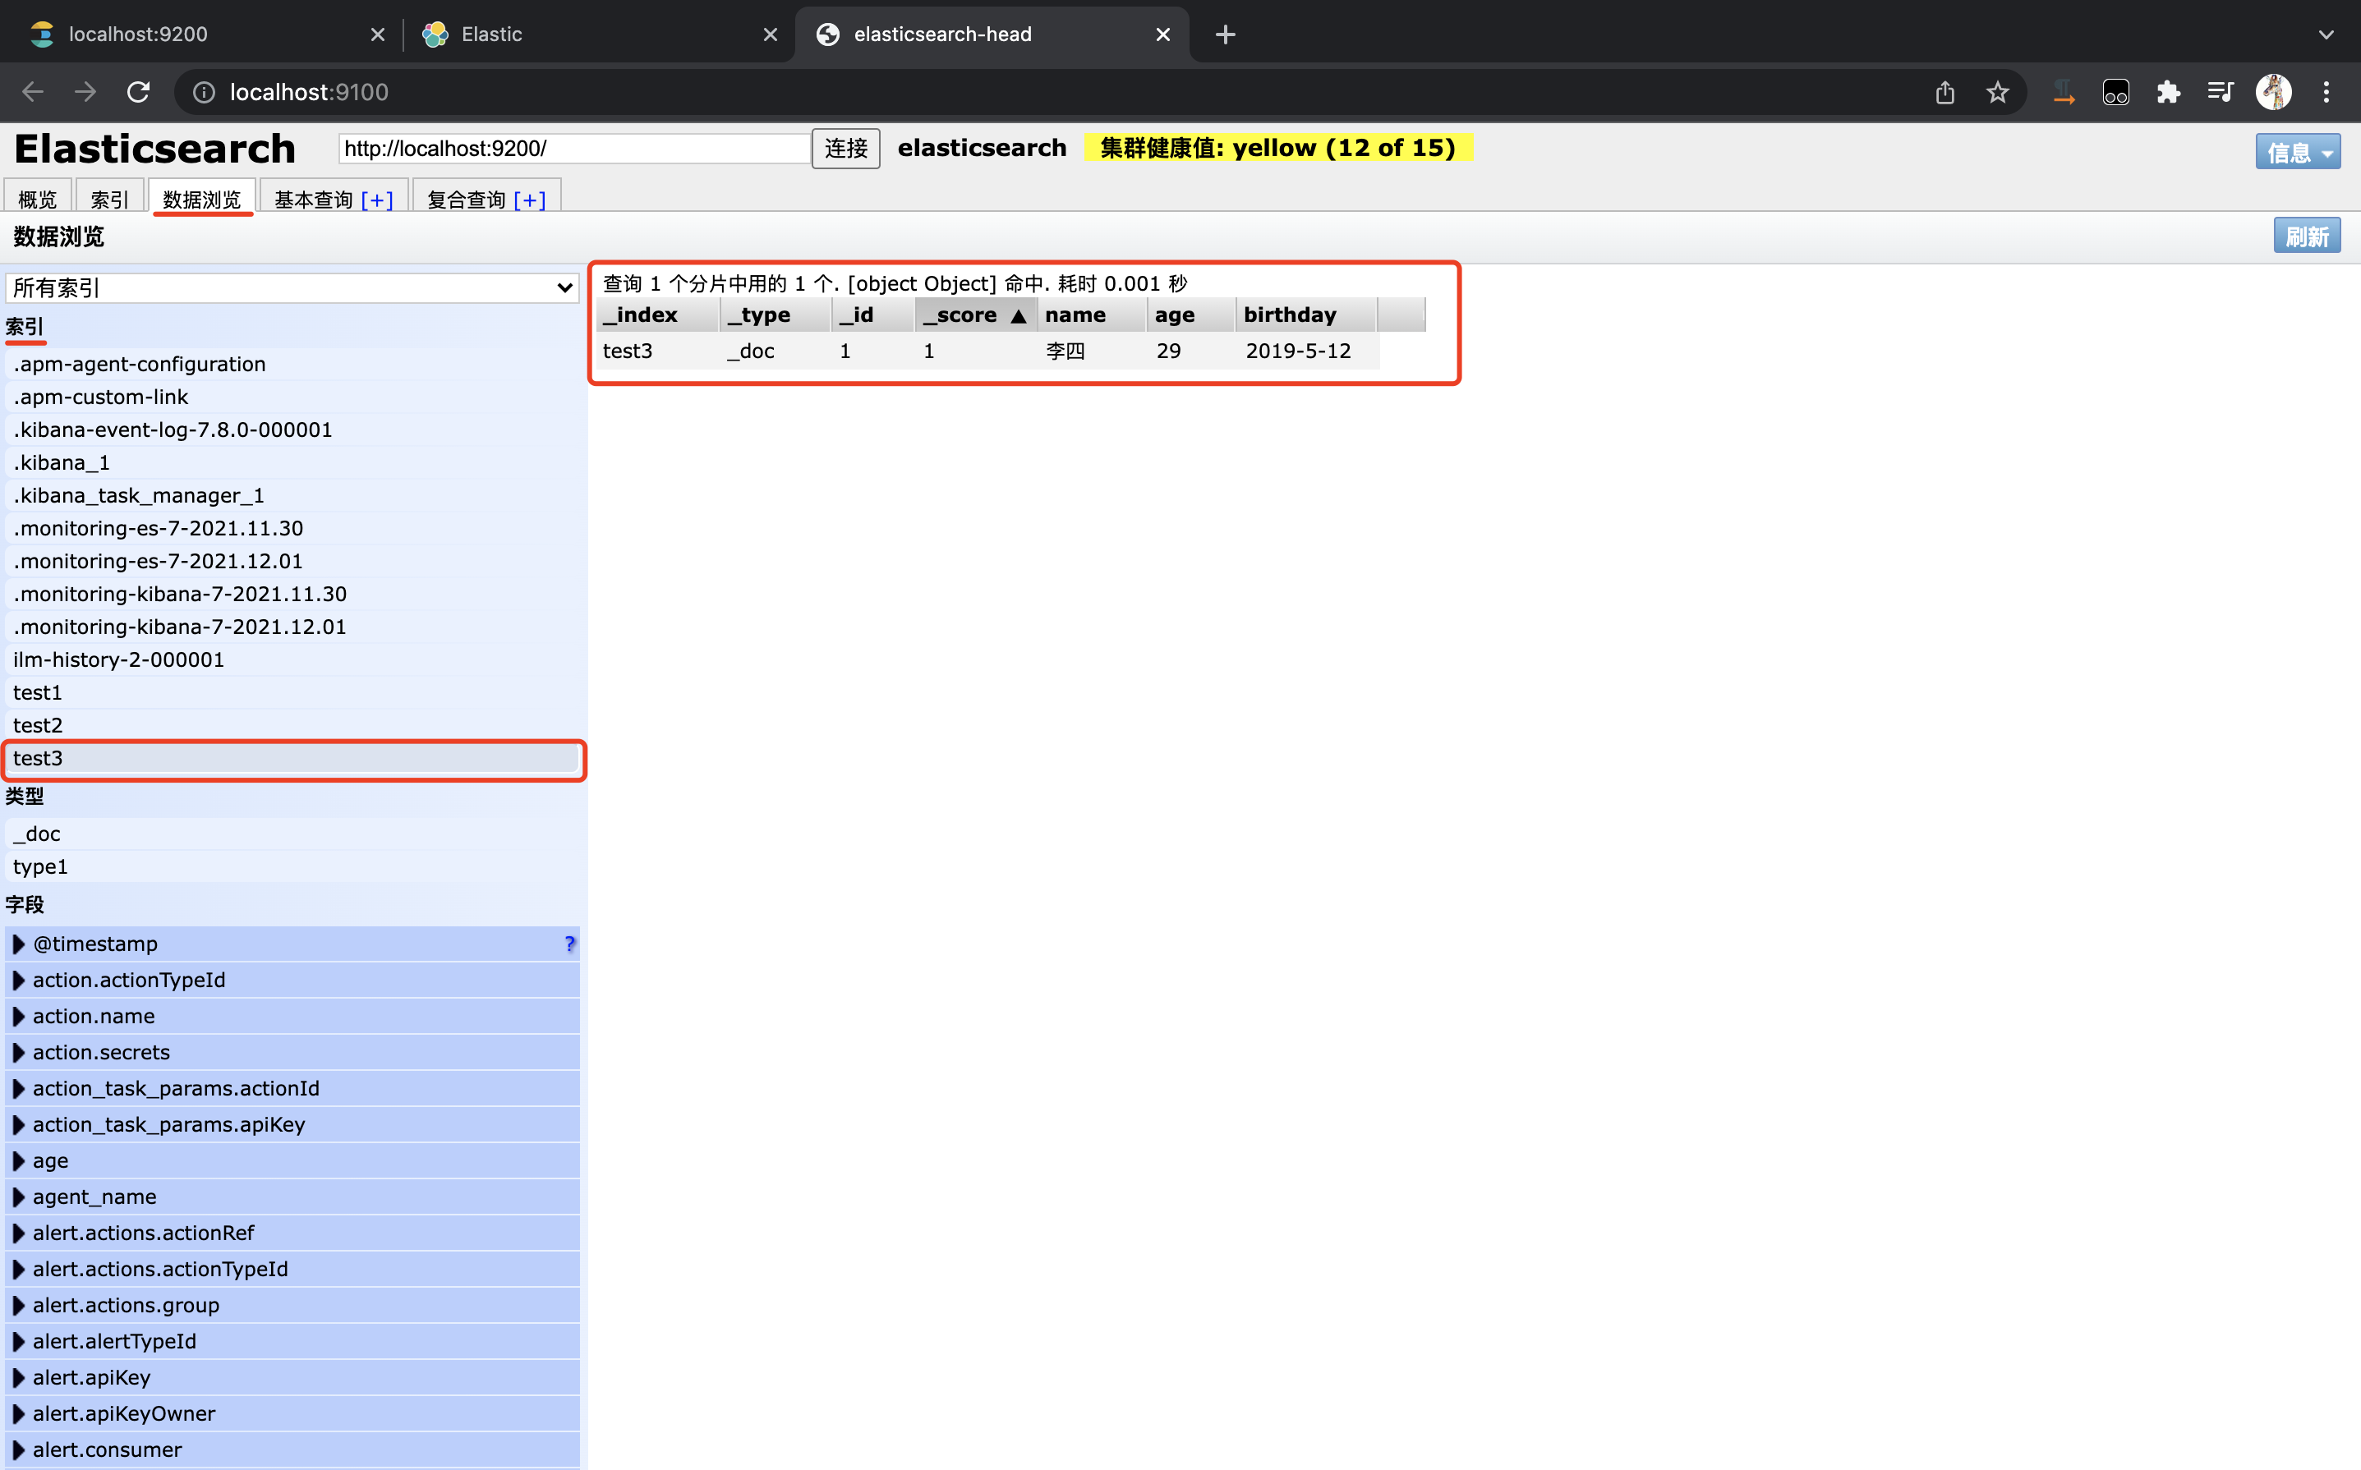The height and width of the screenshot is (1470, 2361).
Task: Sort results by birthday column header
Action: tap(1306, 315)
